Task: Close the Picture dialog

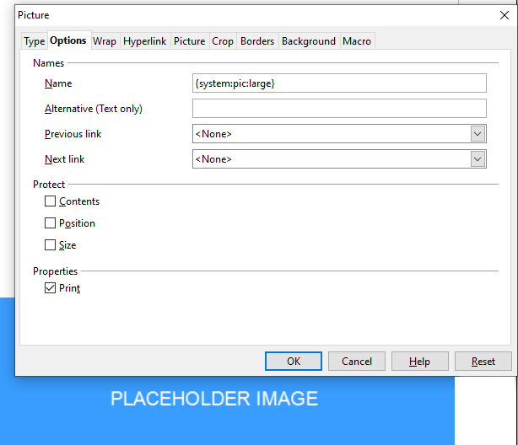Action: [x=505, y=15]
